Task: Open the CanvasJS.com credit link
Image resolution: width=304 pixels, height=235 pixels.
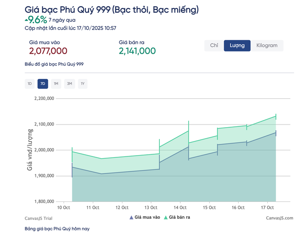Action: [279, 218]
